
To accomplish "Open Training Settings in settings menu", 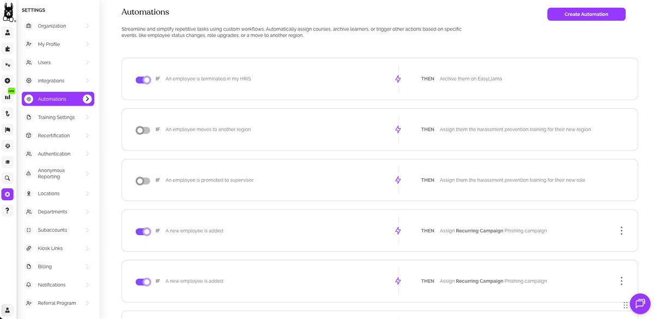I will tap(56, 118).
